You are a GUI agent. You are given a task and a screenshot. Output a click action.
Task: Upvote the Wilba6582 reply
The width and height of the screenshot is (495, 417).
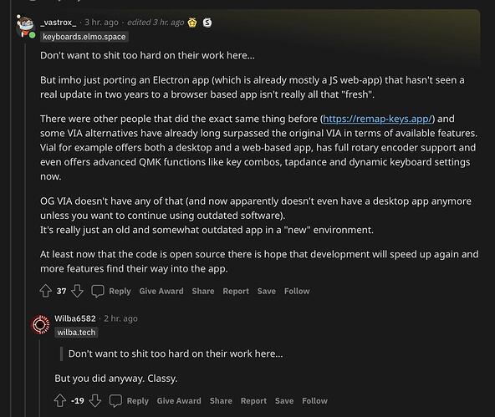[60, 400]
